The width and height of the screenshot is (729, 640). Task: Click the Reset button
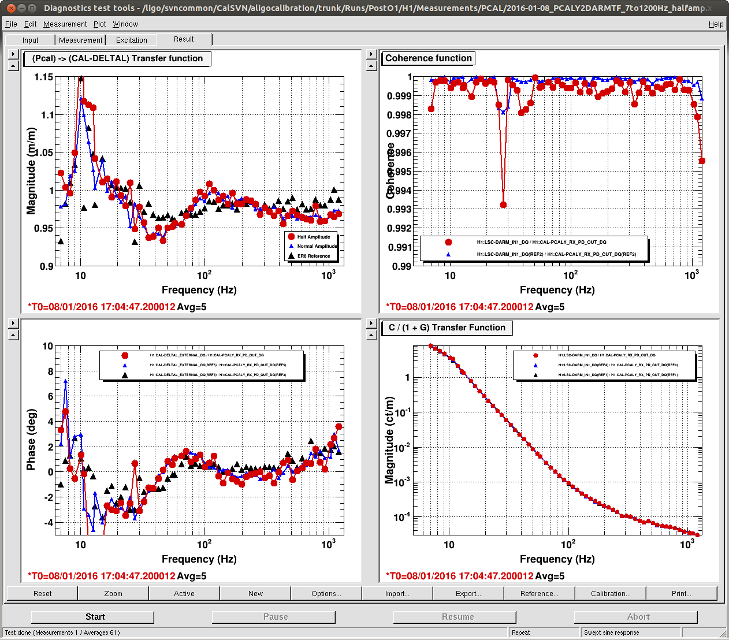point(42,593)
